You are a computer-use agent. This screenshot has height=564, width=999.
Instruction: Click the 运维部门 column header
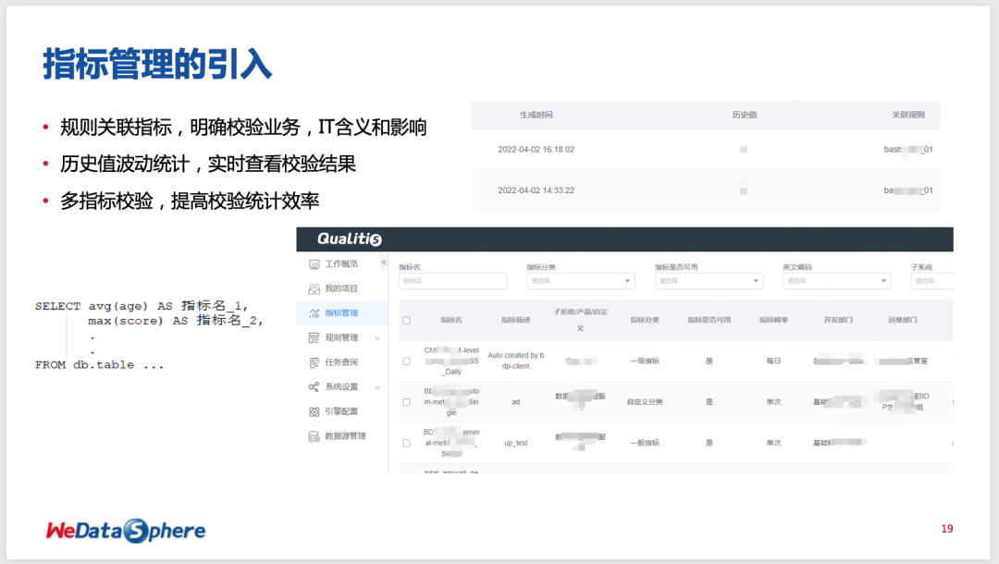coord(902,320)
